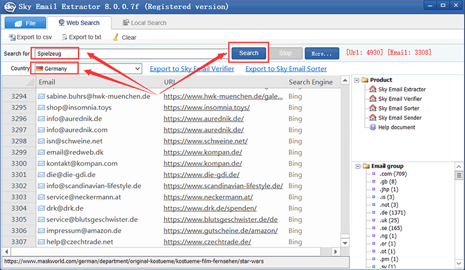Image resolution: width=465 pixels, height=270 pixels.
Task: Open Sky Email Verifier in Product tree
Action: pos(400,99)
